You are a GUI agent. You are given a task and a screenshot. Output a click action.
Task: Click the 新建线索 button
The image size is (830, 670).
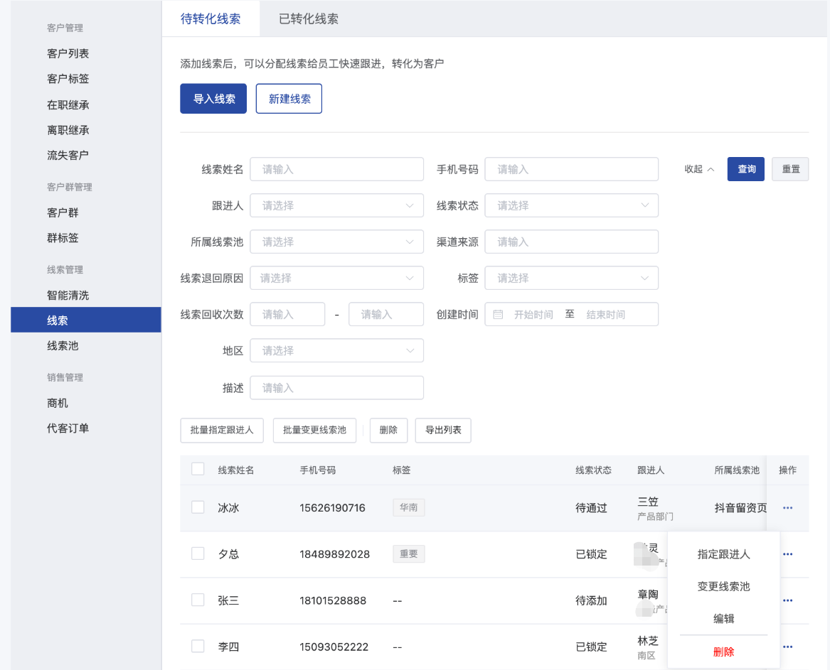(x=289, y=99)
